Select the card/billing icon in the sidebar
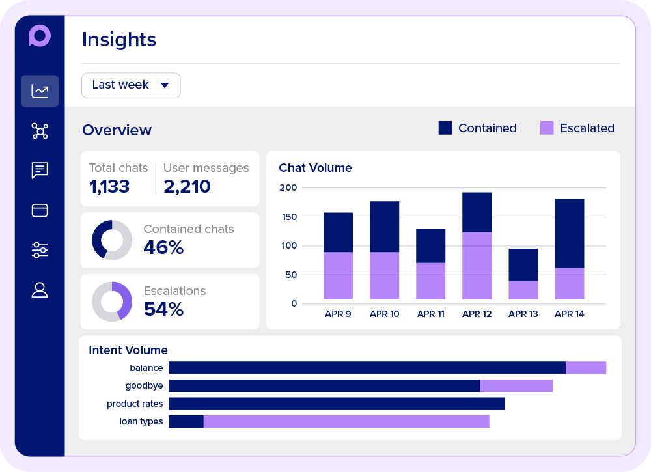The height and width of the screenshot is (472, 651). point(40,210)
